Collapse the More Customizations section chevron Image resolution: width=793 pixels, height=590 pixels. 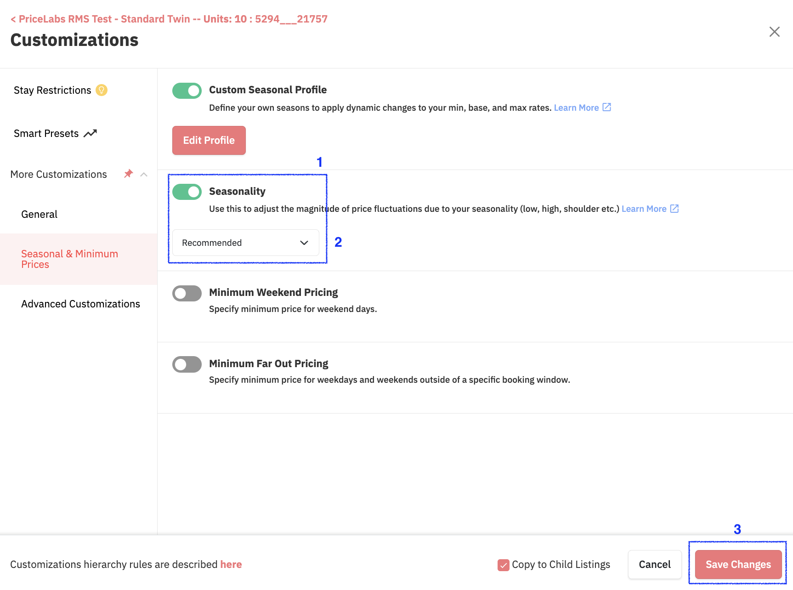[144, 174]
